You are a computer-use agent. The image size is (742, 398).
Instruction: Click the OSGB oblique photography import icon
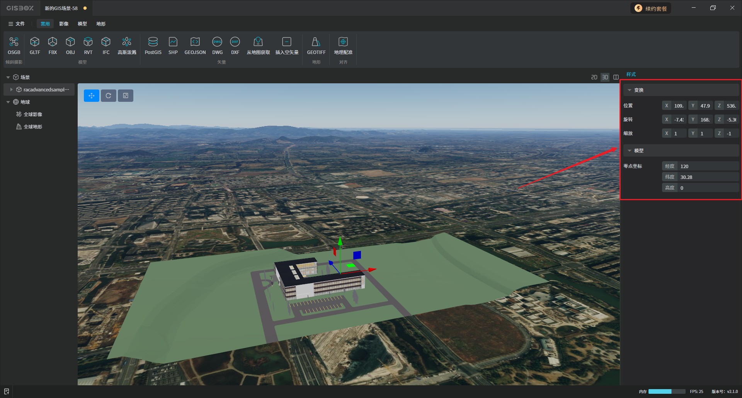tap(14, 42)
